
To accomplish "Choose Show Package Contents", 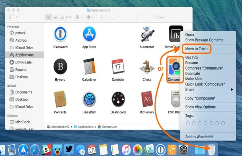I will pyautogui.click(x=208, y=40).
